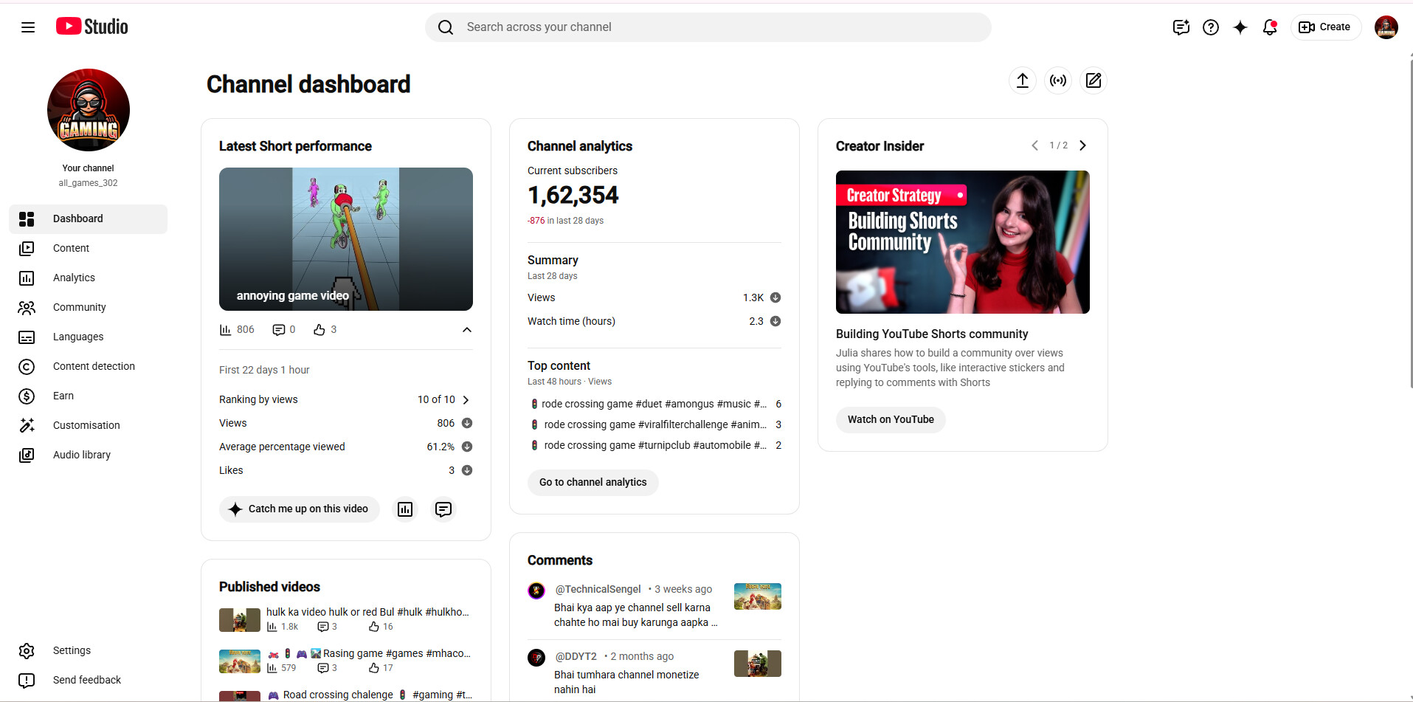1413x702 pixels.
Task: Click the Average percentage viewed trend icon
Action: coord(467,447)
